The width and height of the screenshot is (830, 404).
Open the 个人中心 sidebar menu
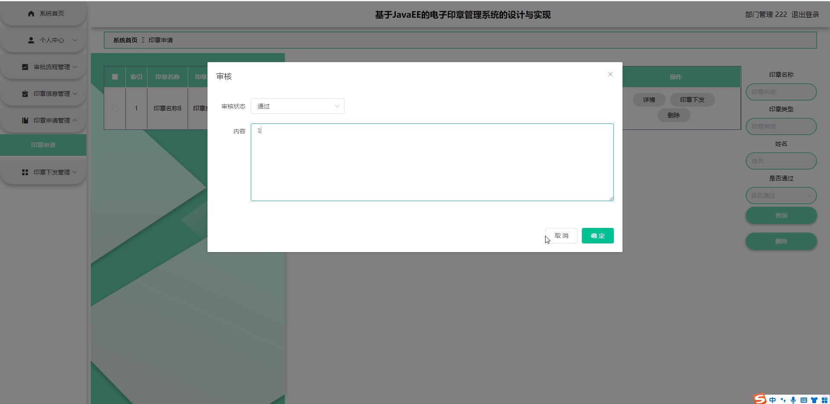43,40
